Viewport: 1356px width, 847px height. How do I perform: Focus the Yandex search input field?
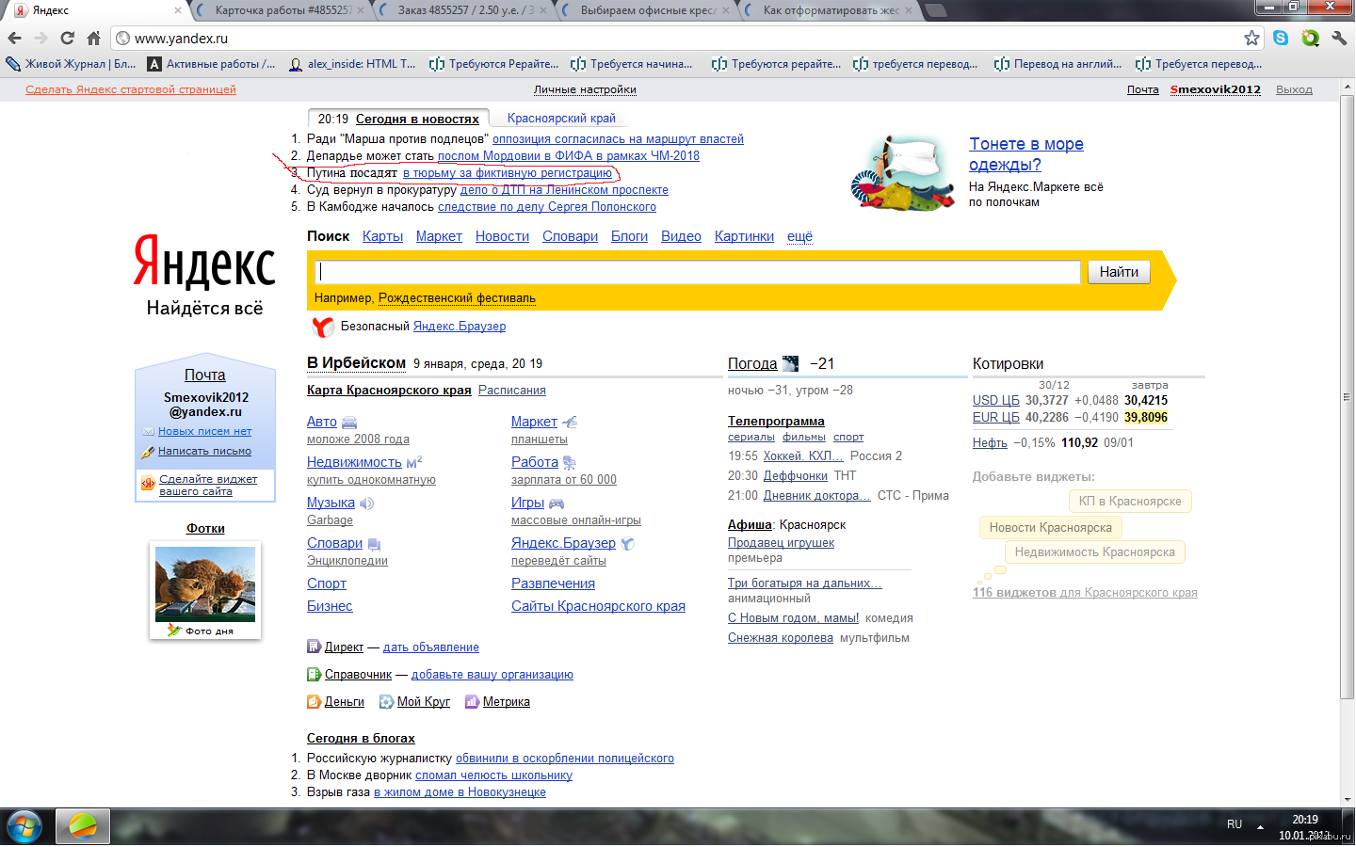[698, 272]
